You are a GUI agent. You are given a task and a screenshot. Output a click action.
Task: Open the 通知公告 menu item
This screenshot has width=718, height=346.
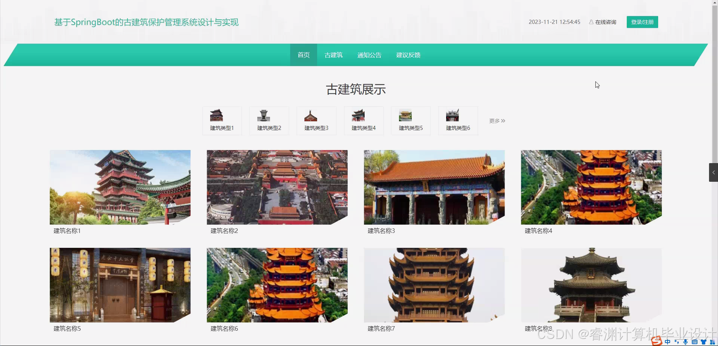click(x=369, y=55)
